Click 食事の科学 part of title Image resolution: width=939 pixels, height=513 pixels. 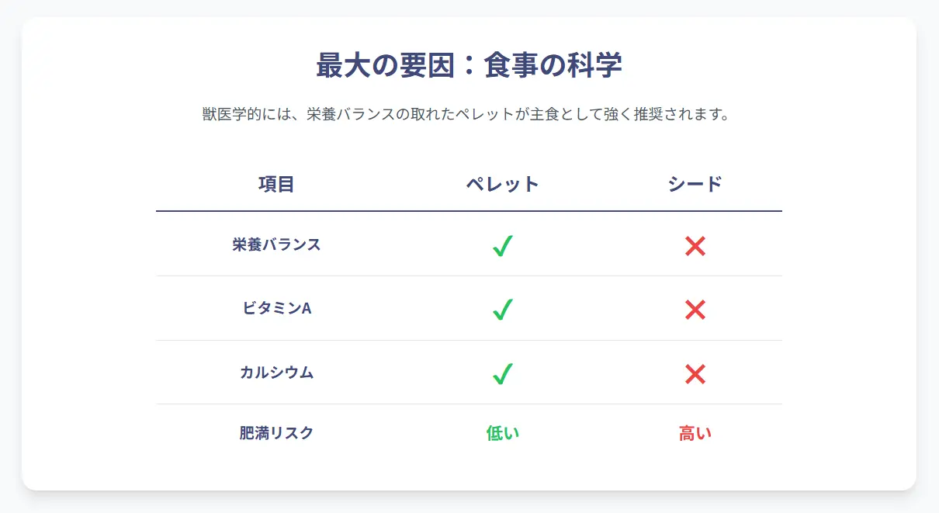[x=553, y=65]
